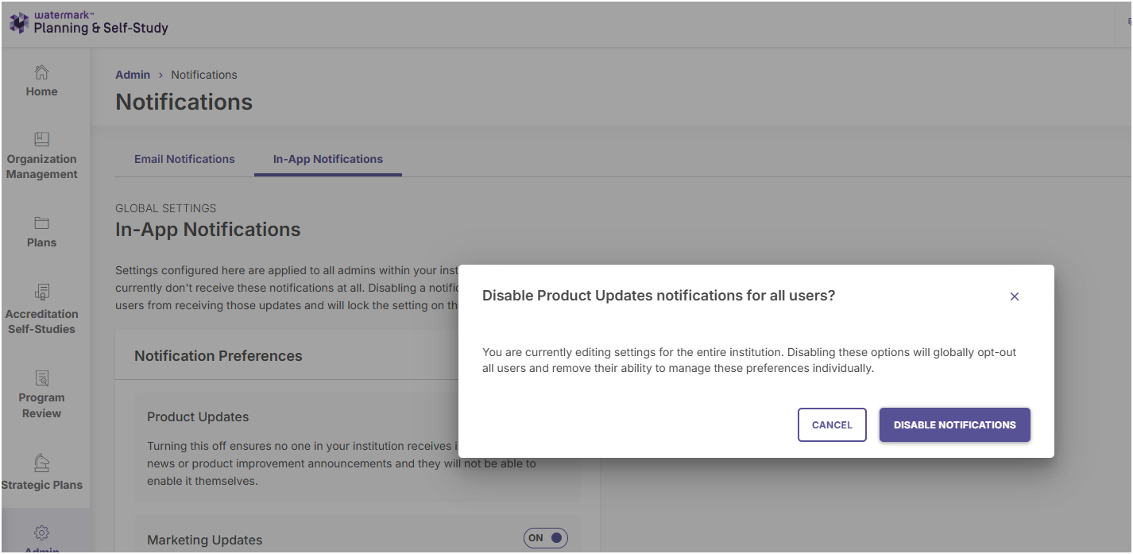Click the Notification Preferences heading
Screen dimensions: 1133x554
point(218,356)
